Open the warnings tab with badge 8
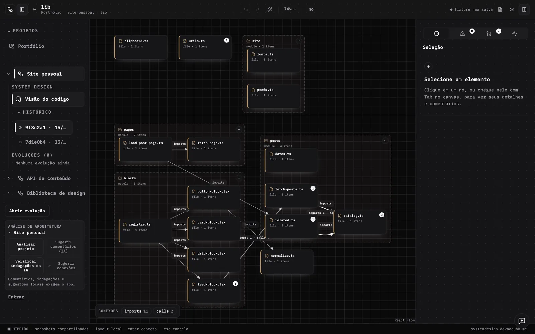This screenshot has height=334, width=535. pos(462,33)
